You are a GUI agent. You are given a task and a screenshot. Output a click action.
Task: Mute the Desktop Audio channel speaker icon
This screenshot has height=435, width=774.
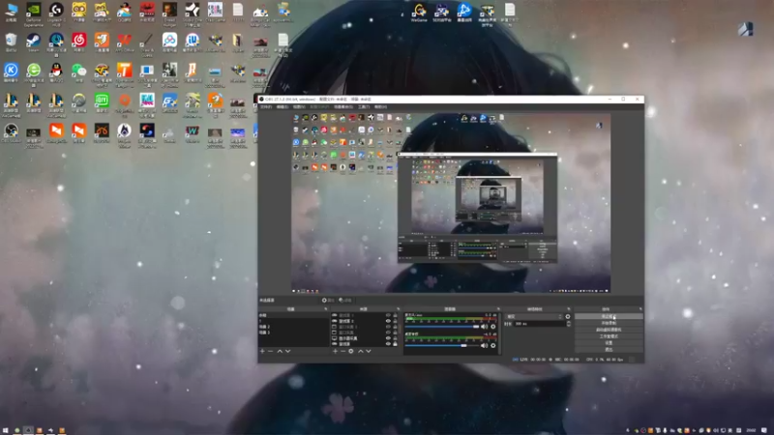click(x=485, y=346)
